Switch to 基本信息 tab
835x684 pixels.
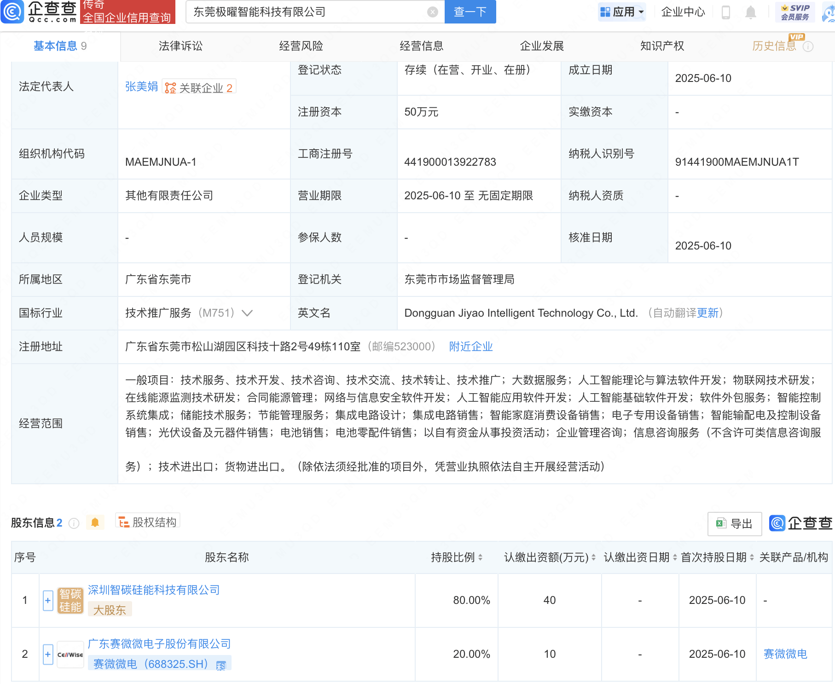pyautogui.click(x=60, y=46)
